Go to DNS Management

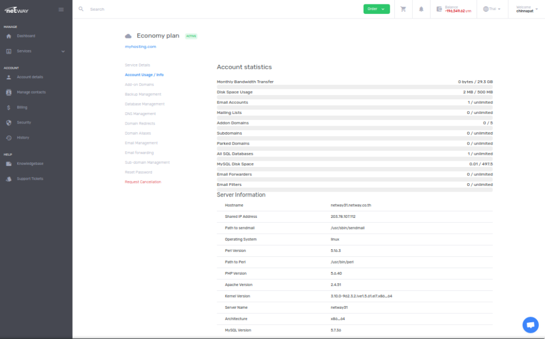(x=140, y=114)
